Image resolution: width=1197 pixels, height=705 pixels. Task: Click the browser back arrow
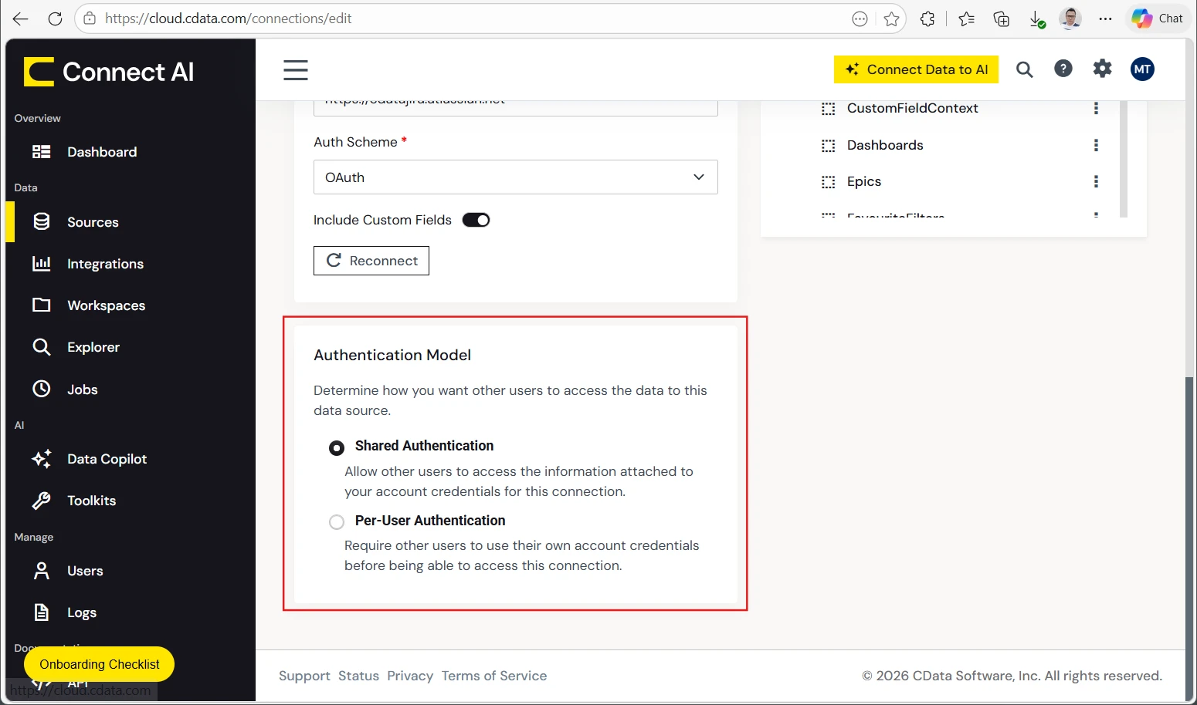click(21, 19)
